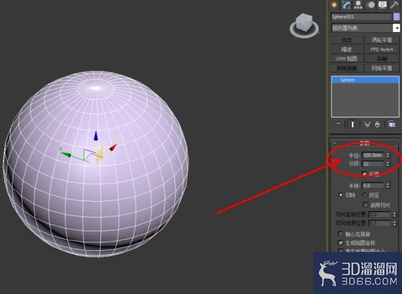Click the 切片结束位置 spinner arrows
402x294 pixels.
394,223
